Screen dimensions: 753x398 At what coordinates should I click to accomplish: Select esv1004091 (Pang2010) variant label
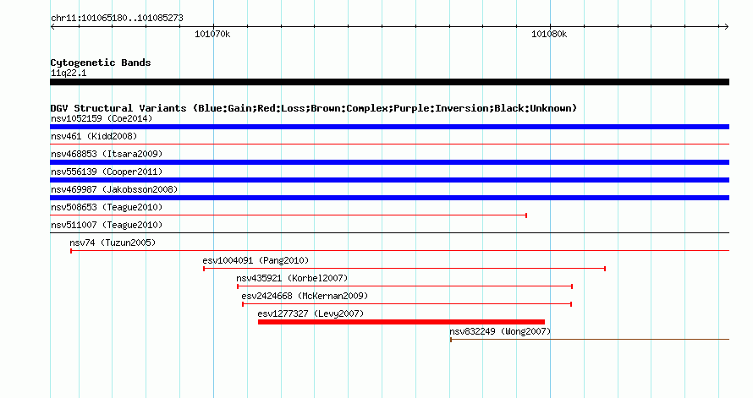tap(256, 260)
